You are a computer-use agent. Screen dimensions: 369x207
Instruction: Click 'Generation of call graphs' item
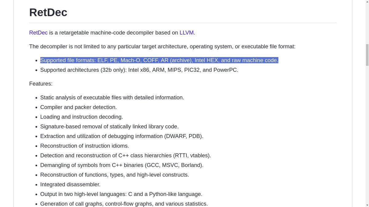(124, 204)
